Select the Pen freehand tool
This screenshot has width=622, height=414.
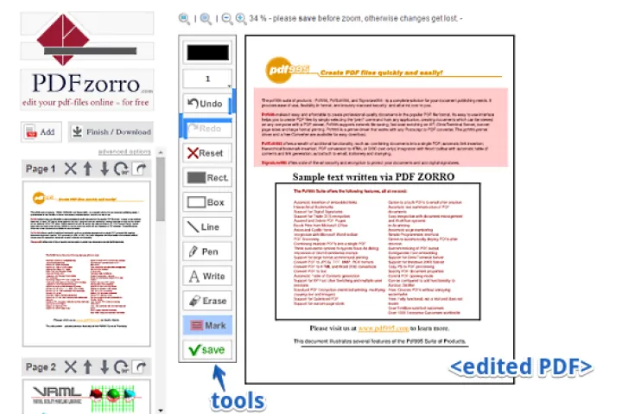207,252
